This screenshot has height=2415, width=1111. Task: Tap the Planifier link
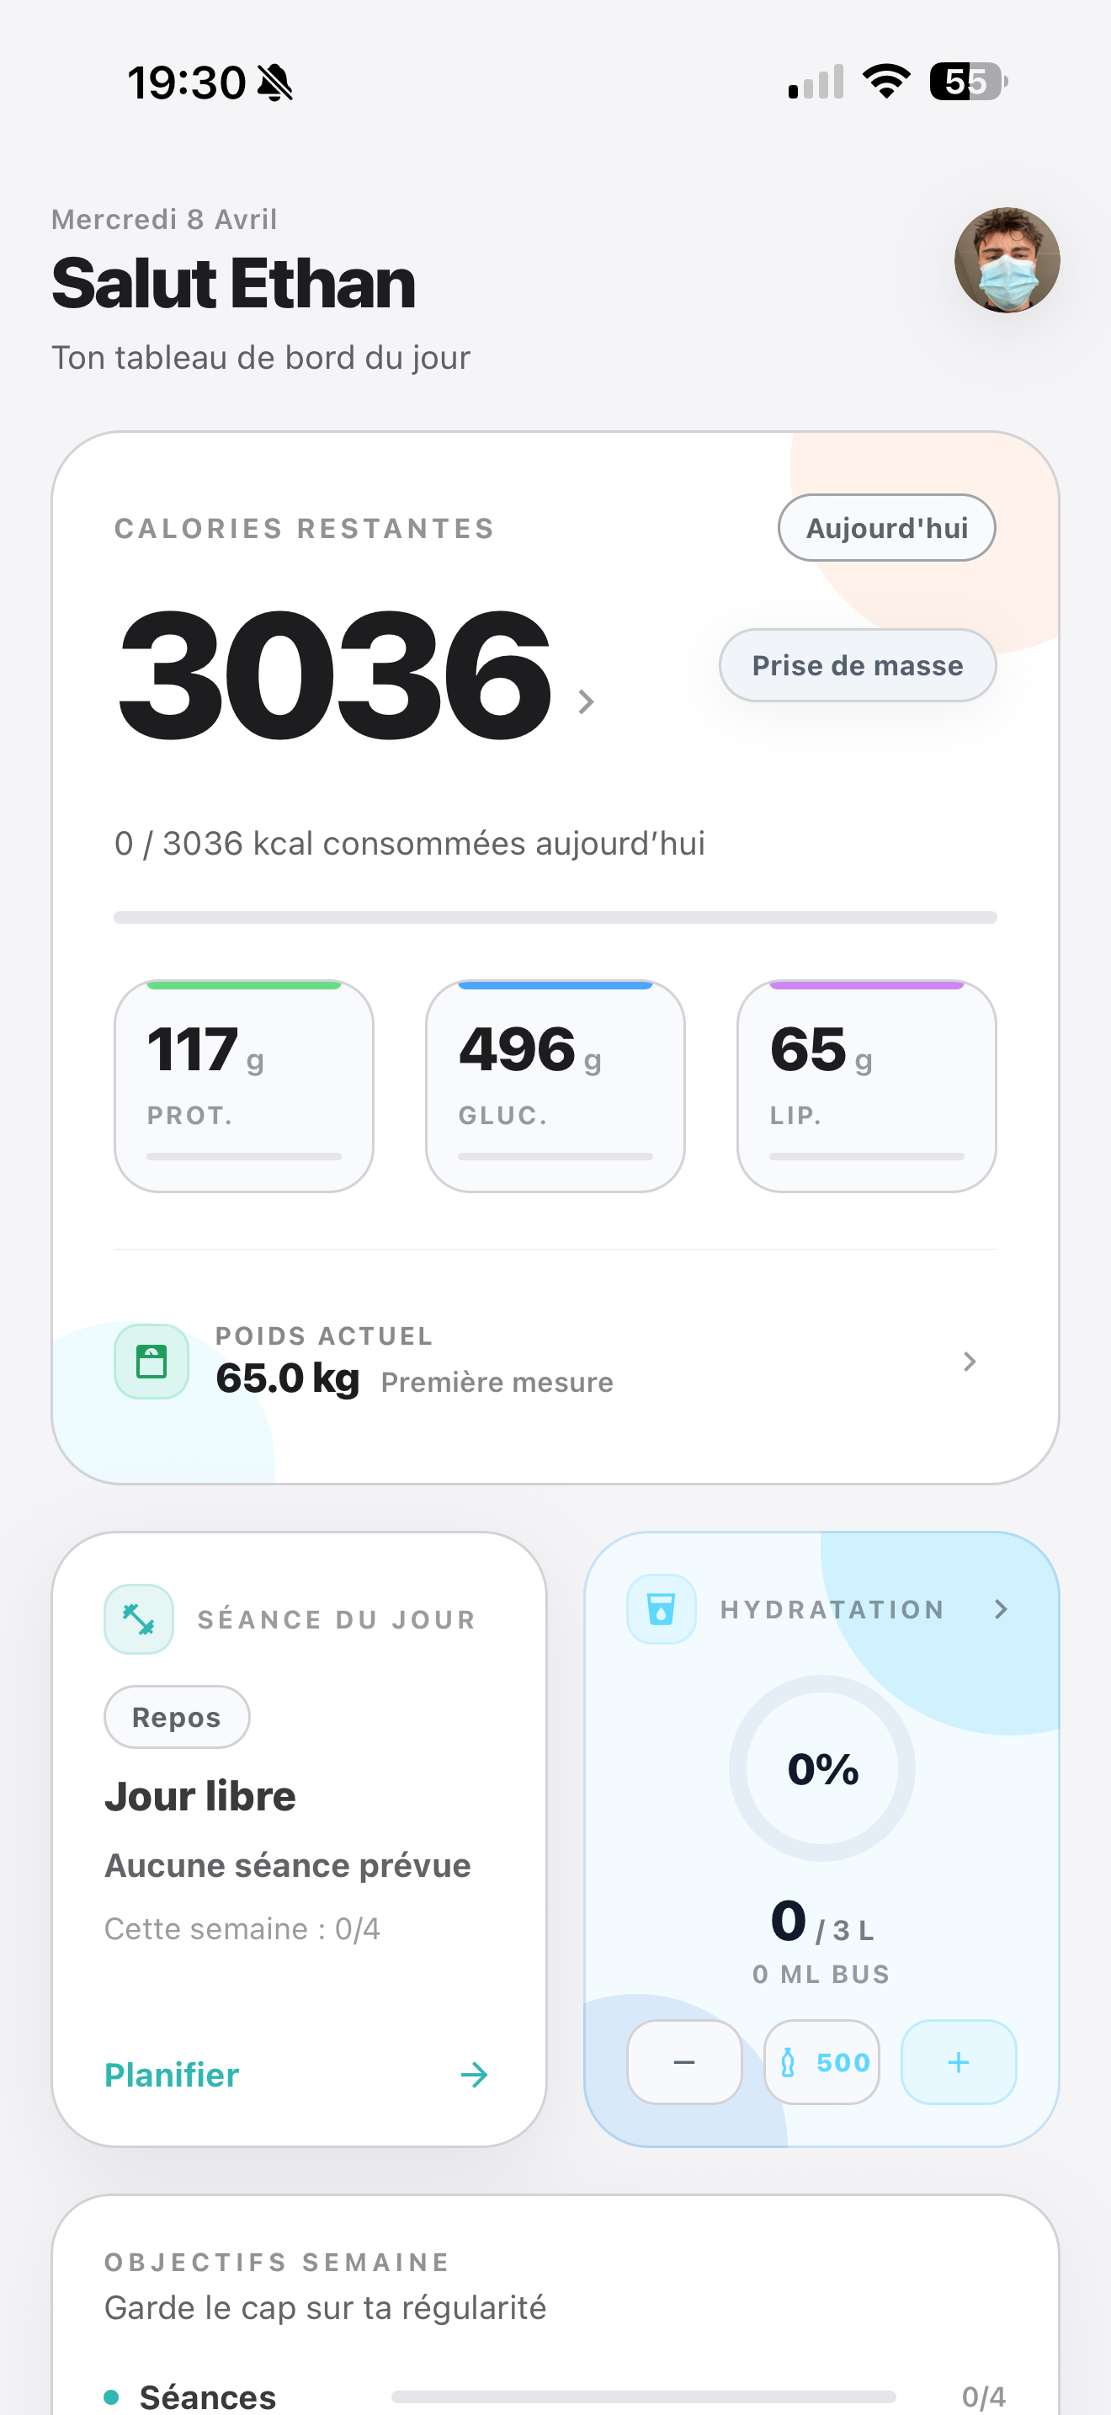tap(173, 2075)
